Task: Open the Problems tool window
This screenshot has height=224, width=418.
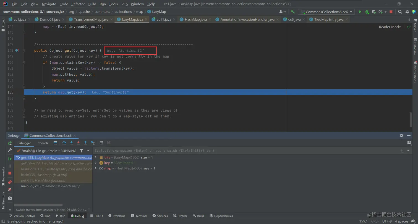Action: pos(117,216)
